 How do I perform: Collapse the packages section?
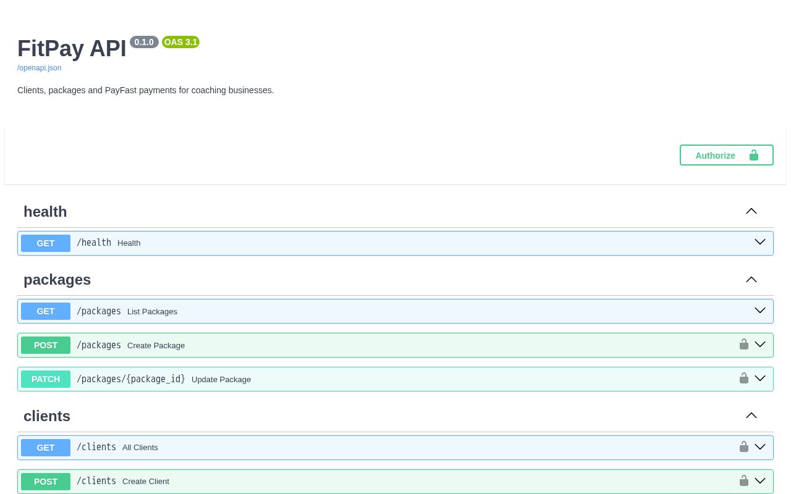(x=751, y=280)
